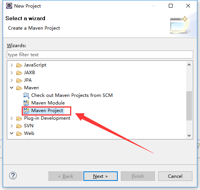The height and width of the screenshot is (190, 200).
Task: Click the Next button
Action: (101, 176)
